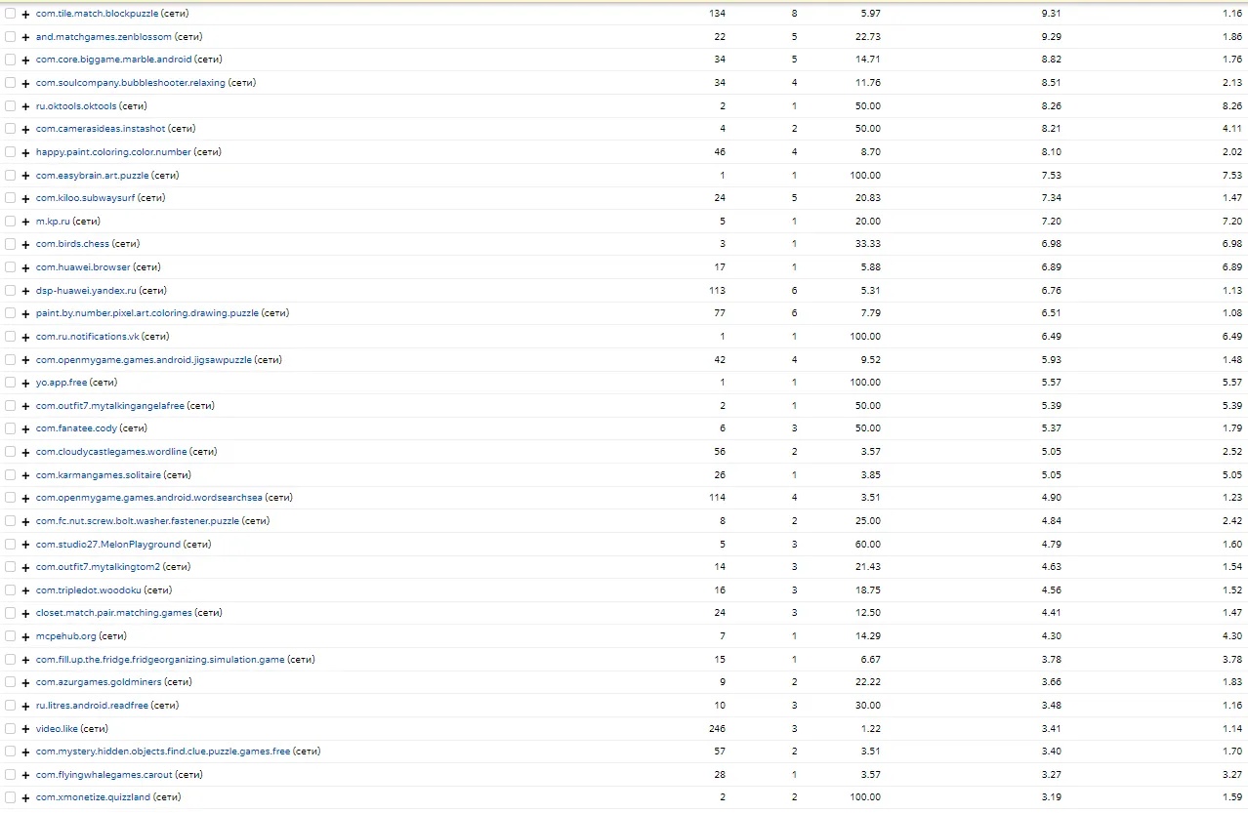The height and width of the screenshot is (813, 1248).
Task: Click plus icon beside com.huawei.browser
Action: coord(25,267)
